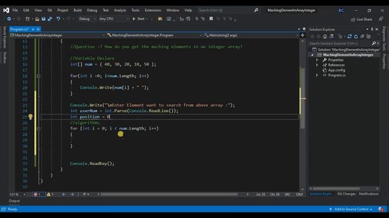Toggle the show all files icon

(369, 36)
